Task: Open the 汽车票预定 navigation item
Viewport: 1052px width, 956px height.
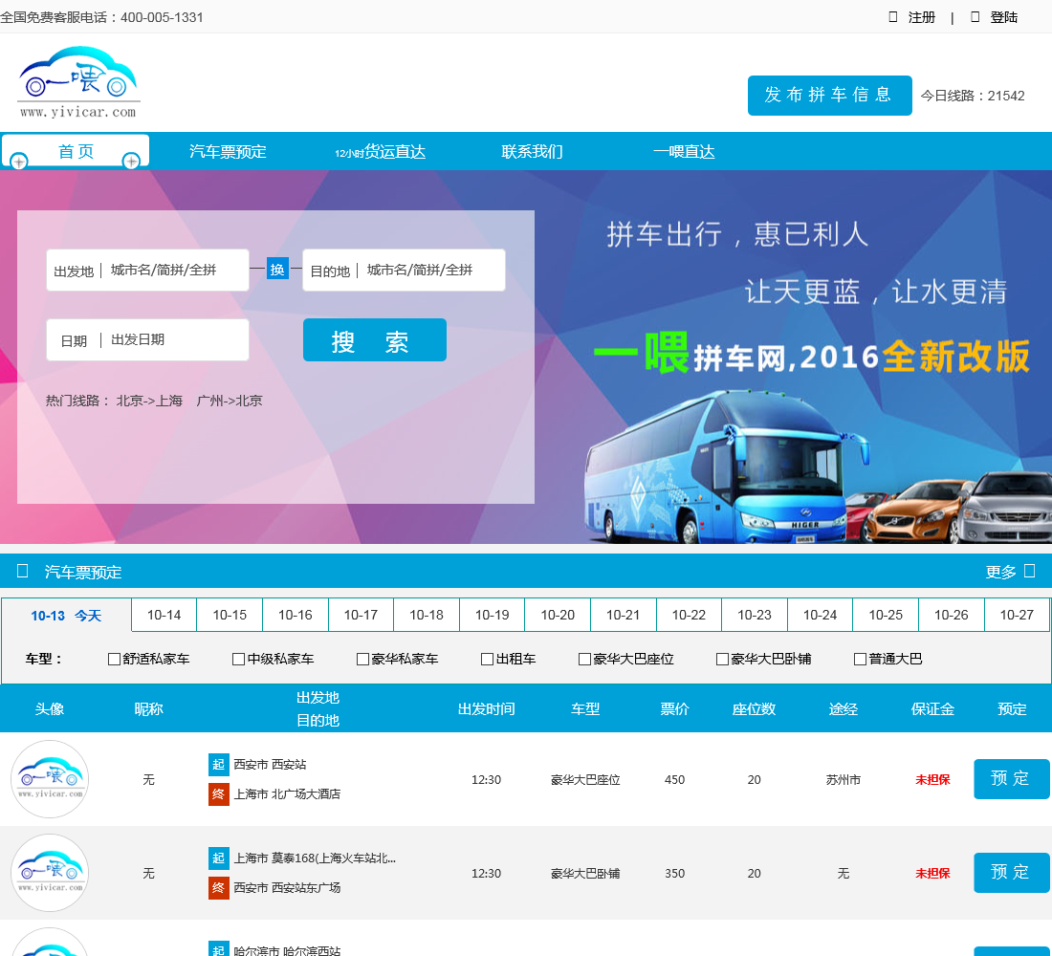Action: click(229, 152)
